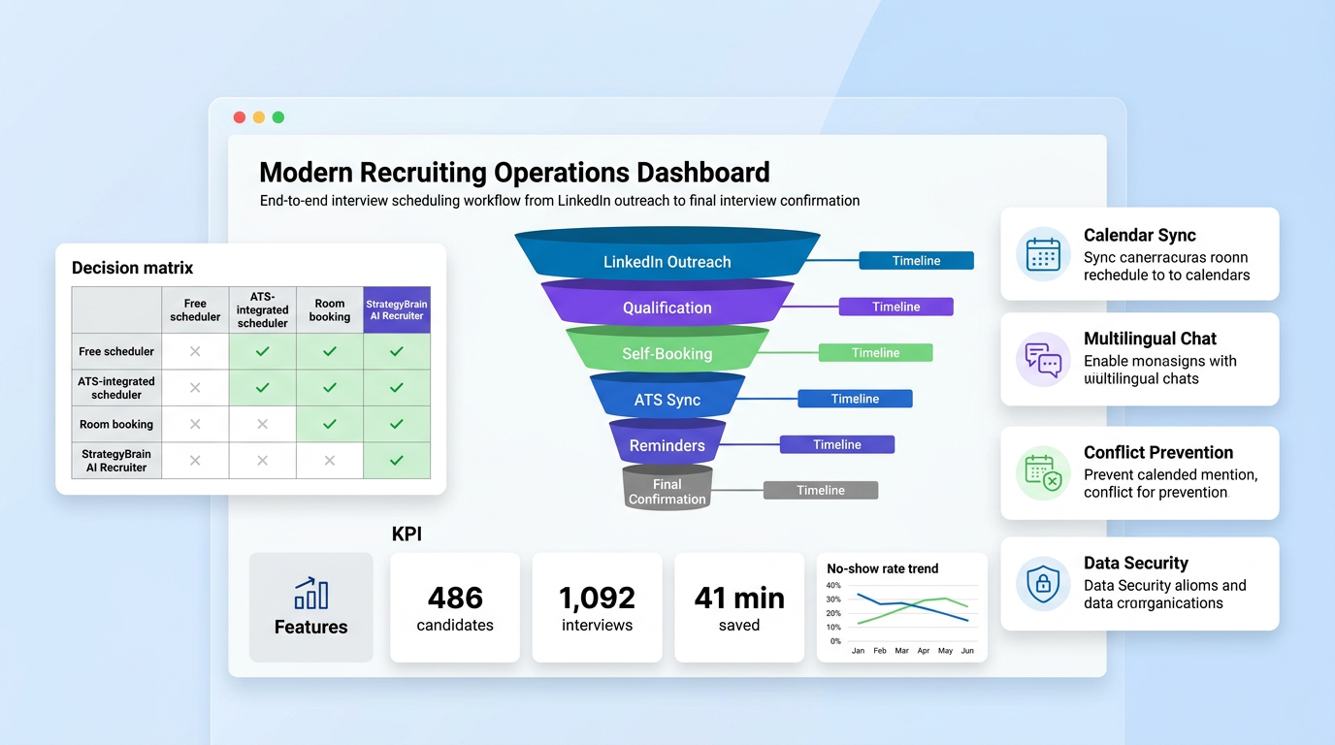
Task: Expand the LinkedIn Outreach funnel stage
Action: tap(667, 261)
